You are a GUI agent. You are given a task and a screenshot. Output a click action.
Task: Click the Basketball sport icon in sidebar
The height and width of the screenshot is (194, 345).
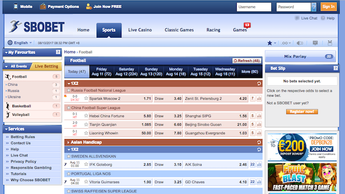click(8, 106)
